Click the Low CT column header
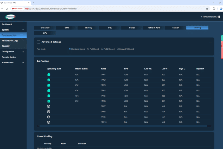Screen dimensions: 223x149 pyautogui.click(x=165, y=69)
